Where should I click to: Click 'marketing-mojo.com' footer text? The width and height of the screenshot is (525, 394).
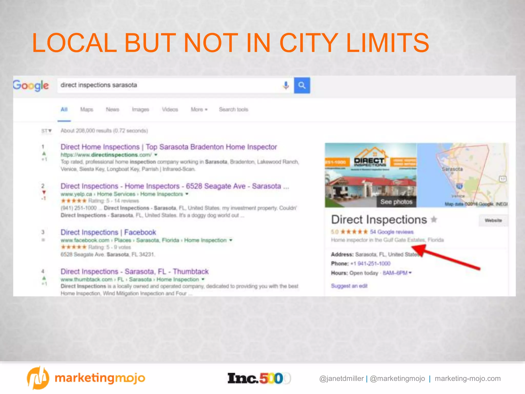pos(468,379)
